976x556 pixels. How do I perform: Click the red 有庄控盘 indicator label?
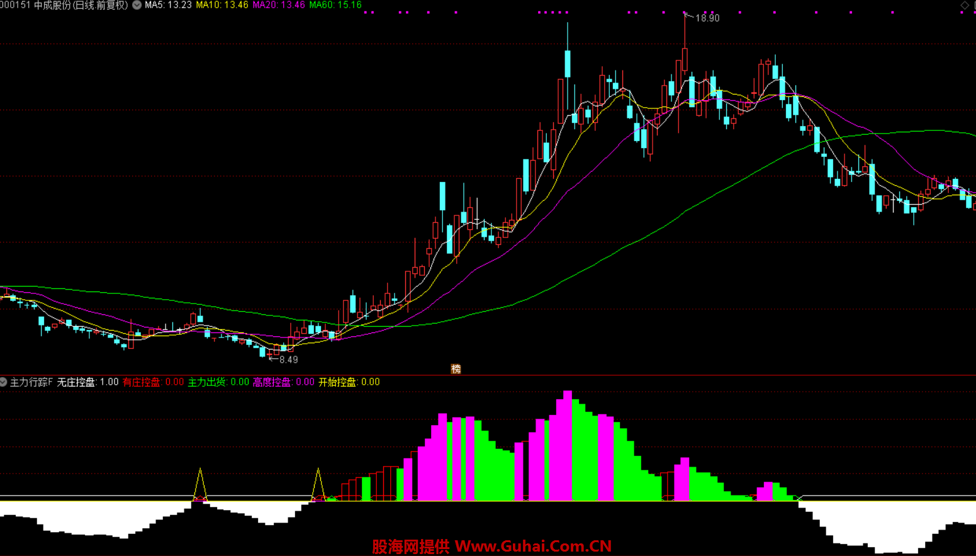point(153,382)
